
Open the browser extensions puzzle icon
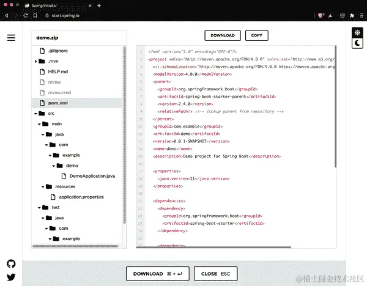click(x=352, y=15)
